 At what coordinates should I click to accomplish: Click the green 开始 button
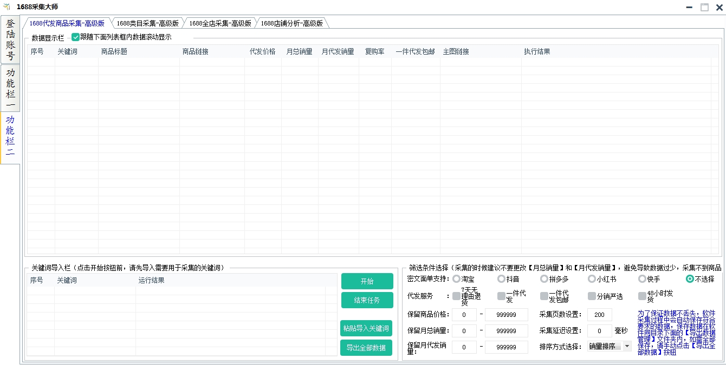367,281
